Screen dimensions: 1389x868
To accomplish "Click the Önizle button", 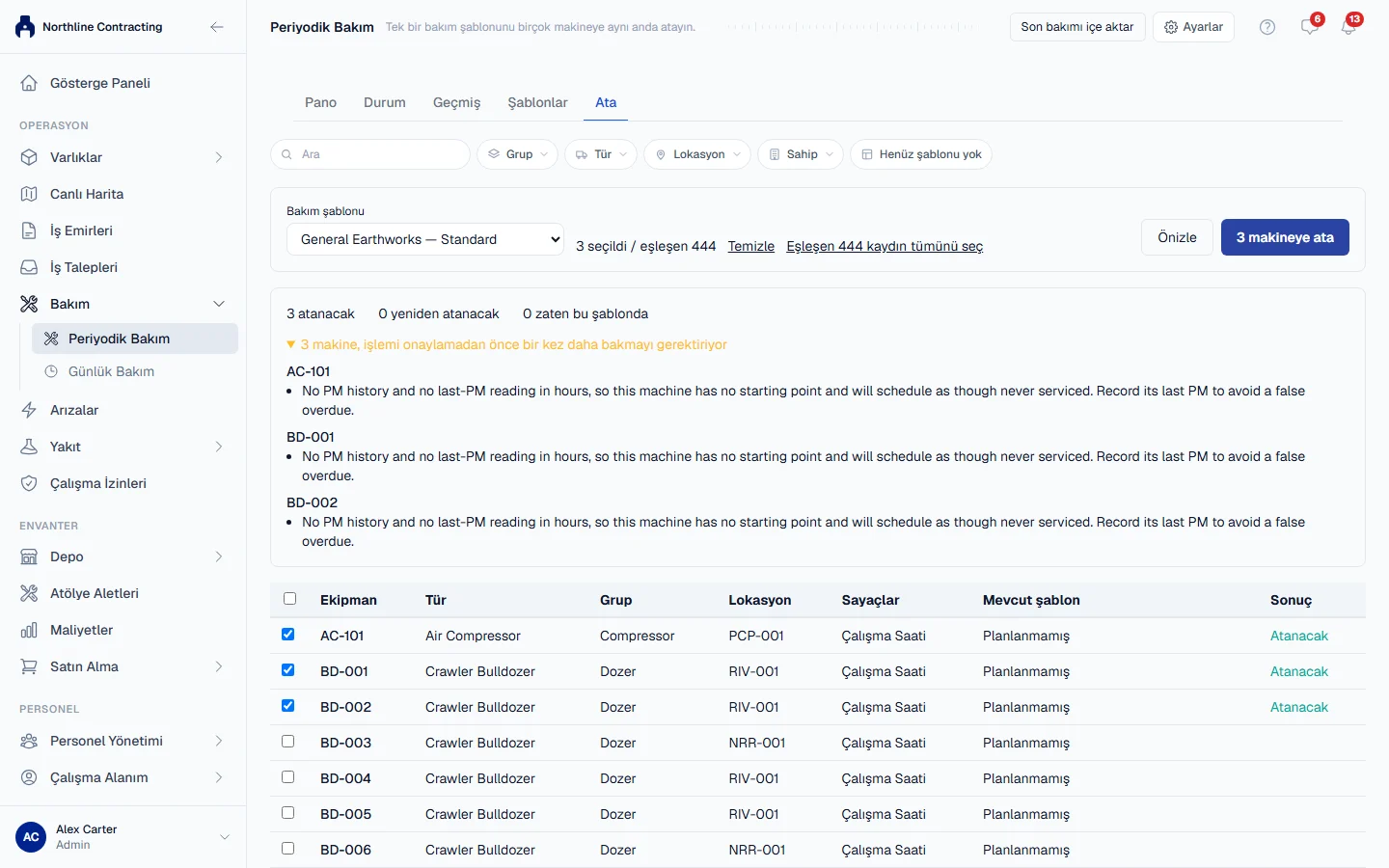I will tap(1177, 237).
